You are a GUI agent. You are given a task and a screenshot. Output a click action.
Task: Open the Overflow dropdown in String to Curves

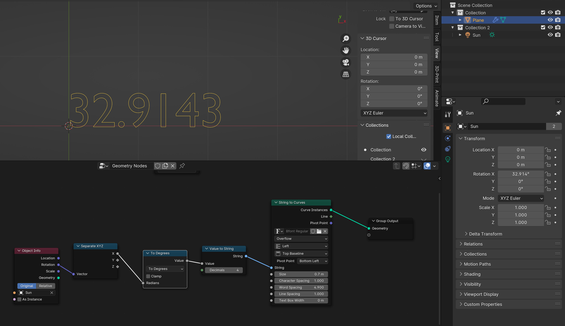pyautogui.click(x=301, y=239)
